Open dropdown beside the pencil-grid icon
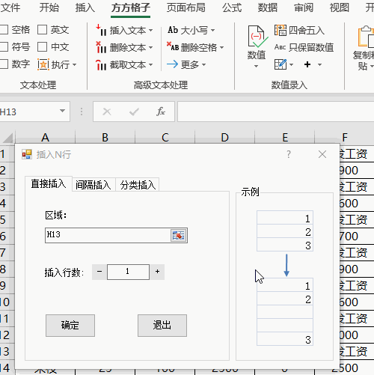The width and height of the screenshot is (374, 375). pyautogui.click(x=291, y=64)
